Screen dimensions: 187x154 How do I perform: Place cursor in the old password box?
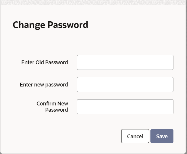125,62
